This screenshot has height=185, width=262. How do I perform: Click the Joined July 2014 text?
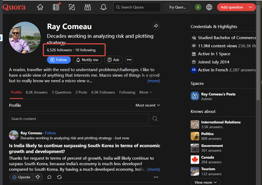pyautogui.click(x=214, y=62)
